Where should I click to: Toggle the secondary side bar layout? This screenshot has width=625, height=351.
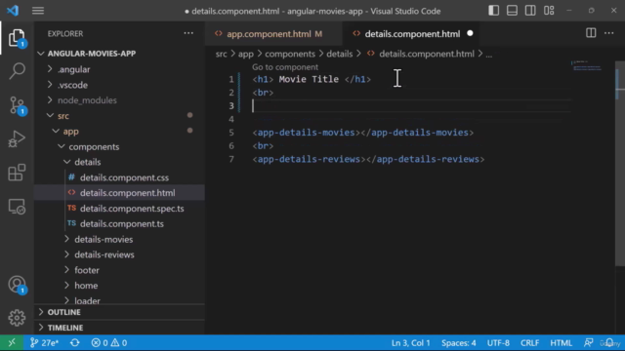(x=530, y=11)
